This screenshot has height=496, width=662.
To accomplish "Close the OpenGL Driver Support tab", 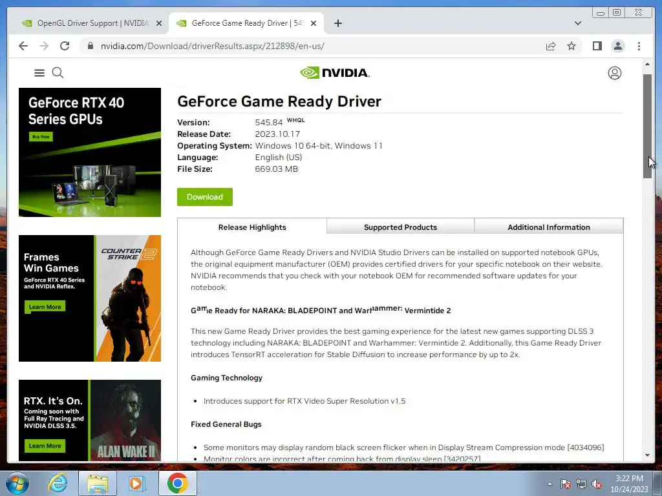I will click(x=159, y=23).
